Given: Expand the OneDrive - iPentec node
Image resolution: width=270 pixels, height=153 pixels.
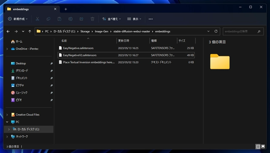Looking at the screenshot, I should click(x=7, y=49).
